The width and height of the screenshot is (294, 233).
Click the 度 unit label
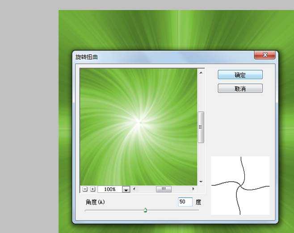pyautogui.click(x=198, y=202)
